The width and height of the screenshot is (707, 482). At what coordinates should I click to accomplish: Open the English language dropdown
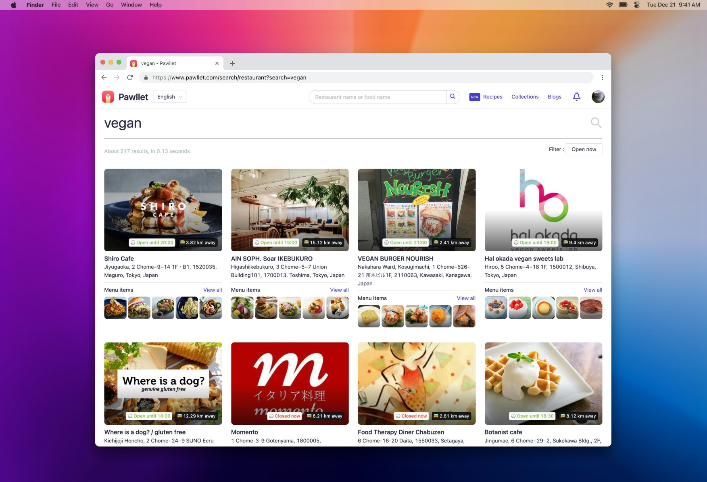click(170, 97)
